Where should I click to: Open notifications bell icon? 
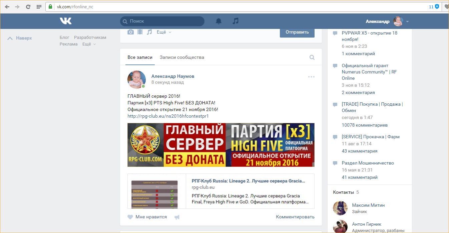tap(218, 21)
